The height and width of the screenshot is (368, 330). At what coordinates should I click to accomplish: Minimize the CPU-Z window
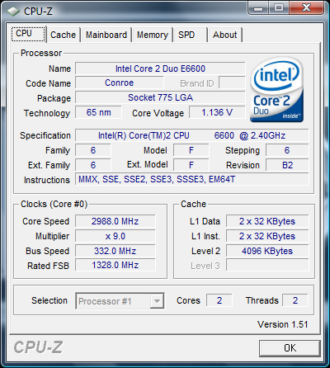[257, 8]
